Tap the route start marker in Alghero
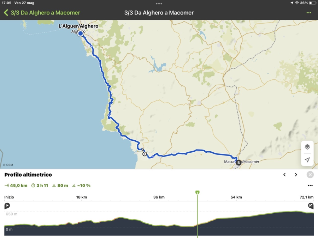 click(x=80, y=33)
